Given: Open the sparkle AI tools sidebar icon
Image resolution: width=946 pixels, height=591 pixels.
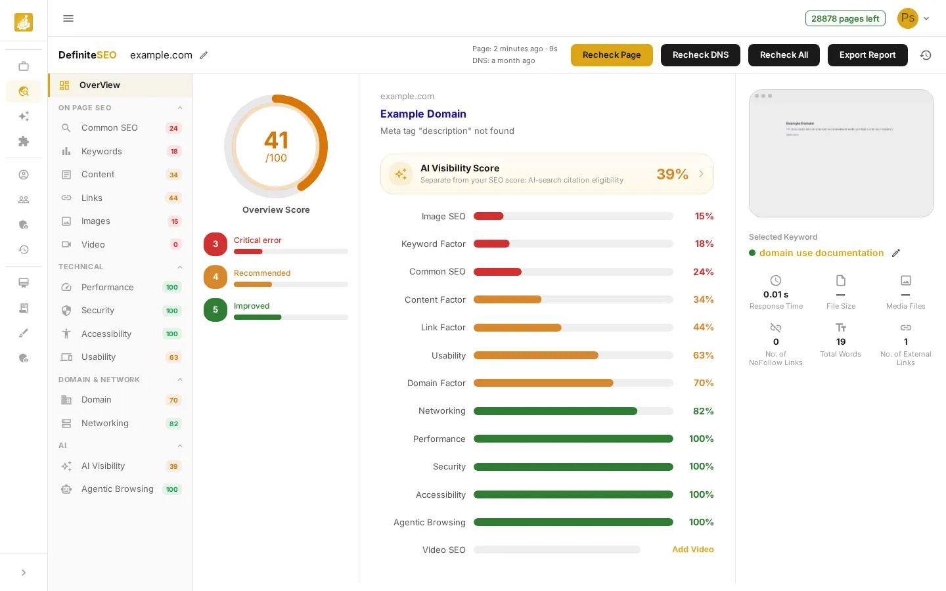Looking at the screenshot, I should [24, 116].
